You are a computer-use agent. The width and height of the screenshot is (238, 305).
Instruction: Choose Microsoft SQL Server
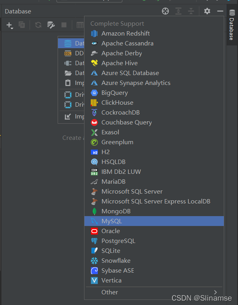(154, 192)
